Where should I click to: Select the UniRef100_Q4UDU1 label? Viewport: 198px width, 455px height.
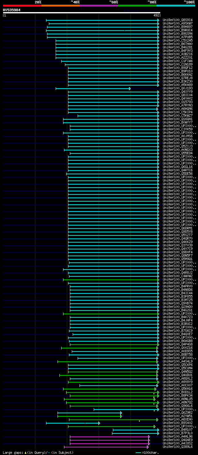click(178, 375)
